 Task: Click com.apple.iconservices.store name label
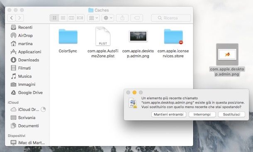pyautogui.click(x=173, y=53)
